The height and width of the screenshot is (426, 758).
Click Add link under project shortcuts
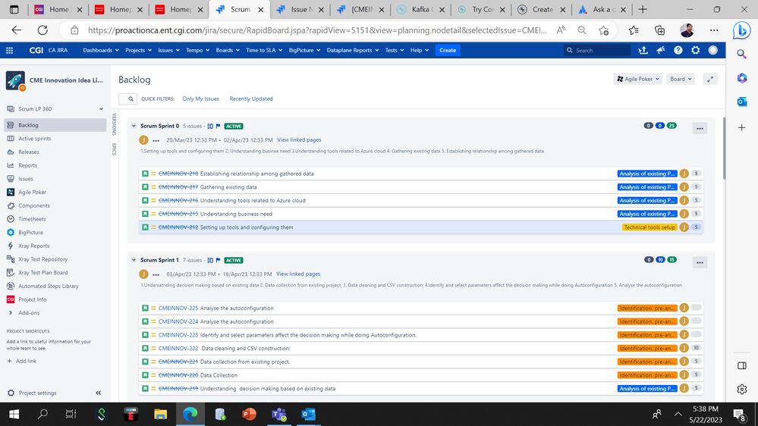click(22, 362)
